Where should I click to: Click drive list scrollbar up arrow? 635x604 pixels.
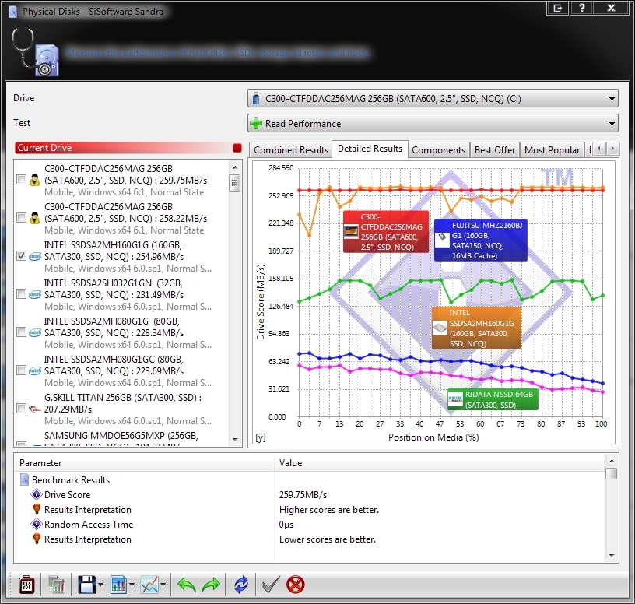235,167
